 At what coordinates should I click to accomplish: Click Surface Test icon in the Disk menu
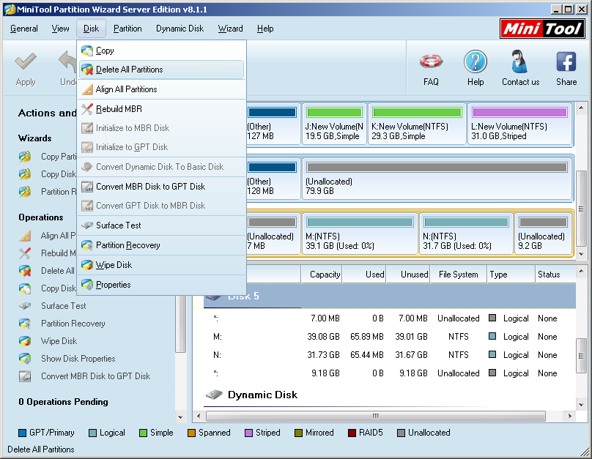(87, 225)
